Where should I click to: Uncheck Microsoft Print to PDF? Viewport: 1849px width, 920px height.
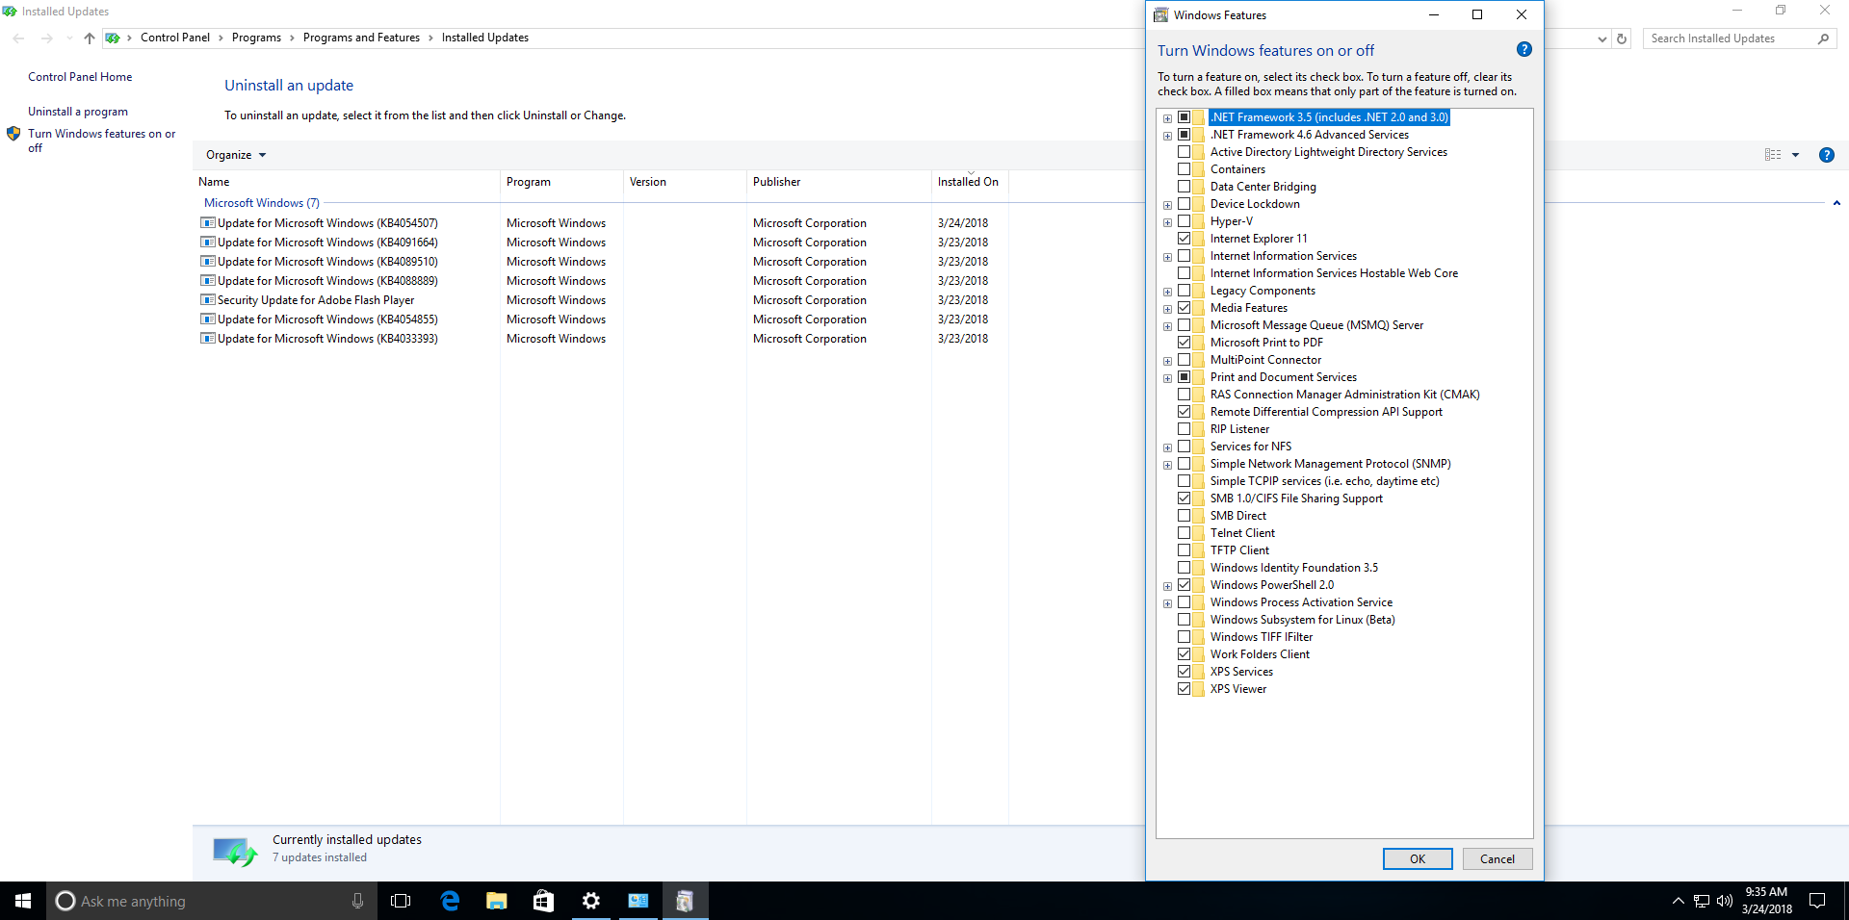point(1184,343)
